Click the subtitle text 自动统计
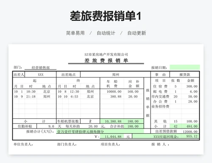The image size is (212, 163). (x=106, y=33)
